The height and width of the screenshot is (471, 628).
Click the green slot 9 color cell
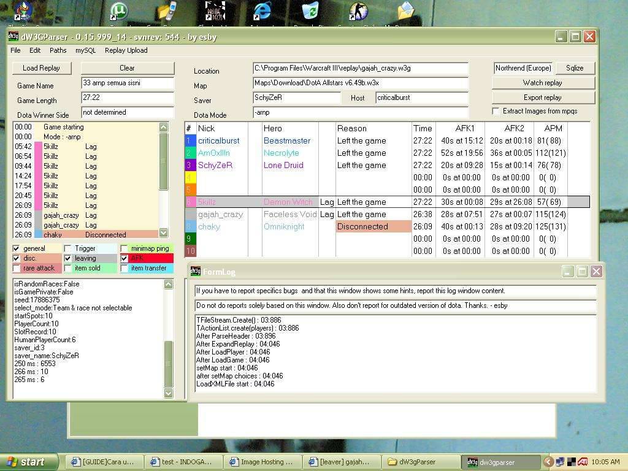point(190,239)
